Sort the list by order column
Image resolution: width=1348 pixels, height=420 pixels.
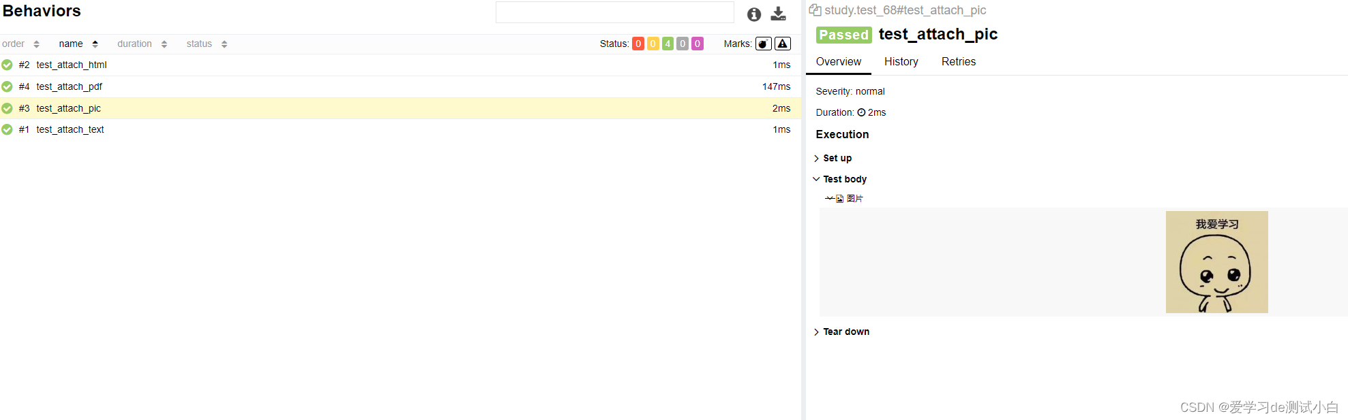point(14,44)
